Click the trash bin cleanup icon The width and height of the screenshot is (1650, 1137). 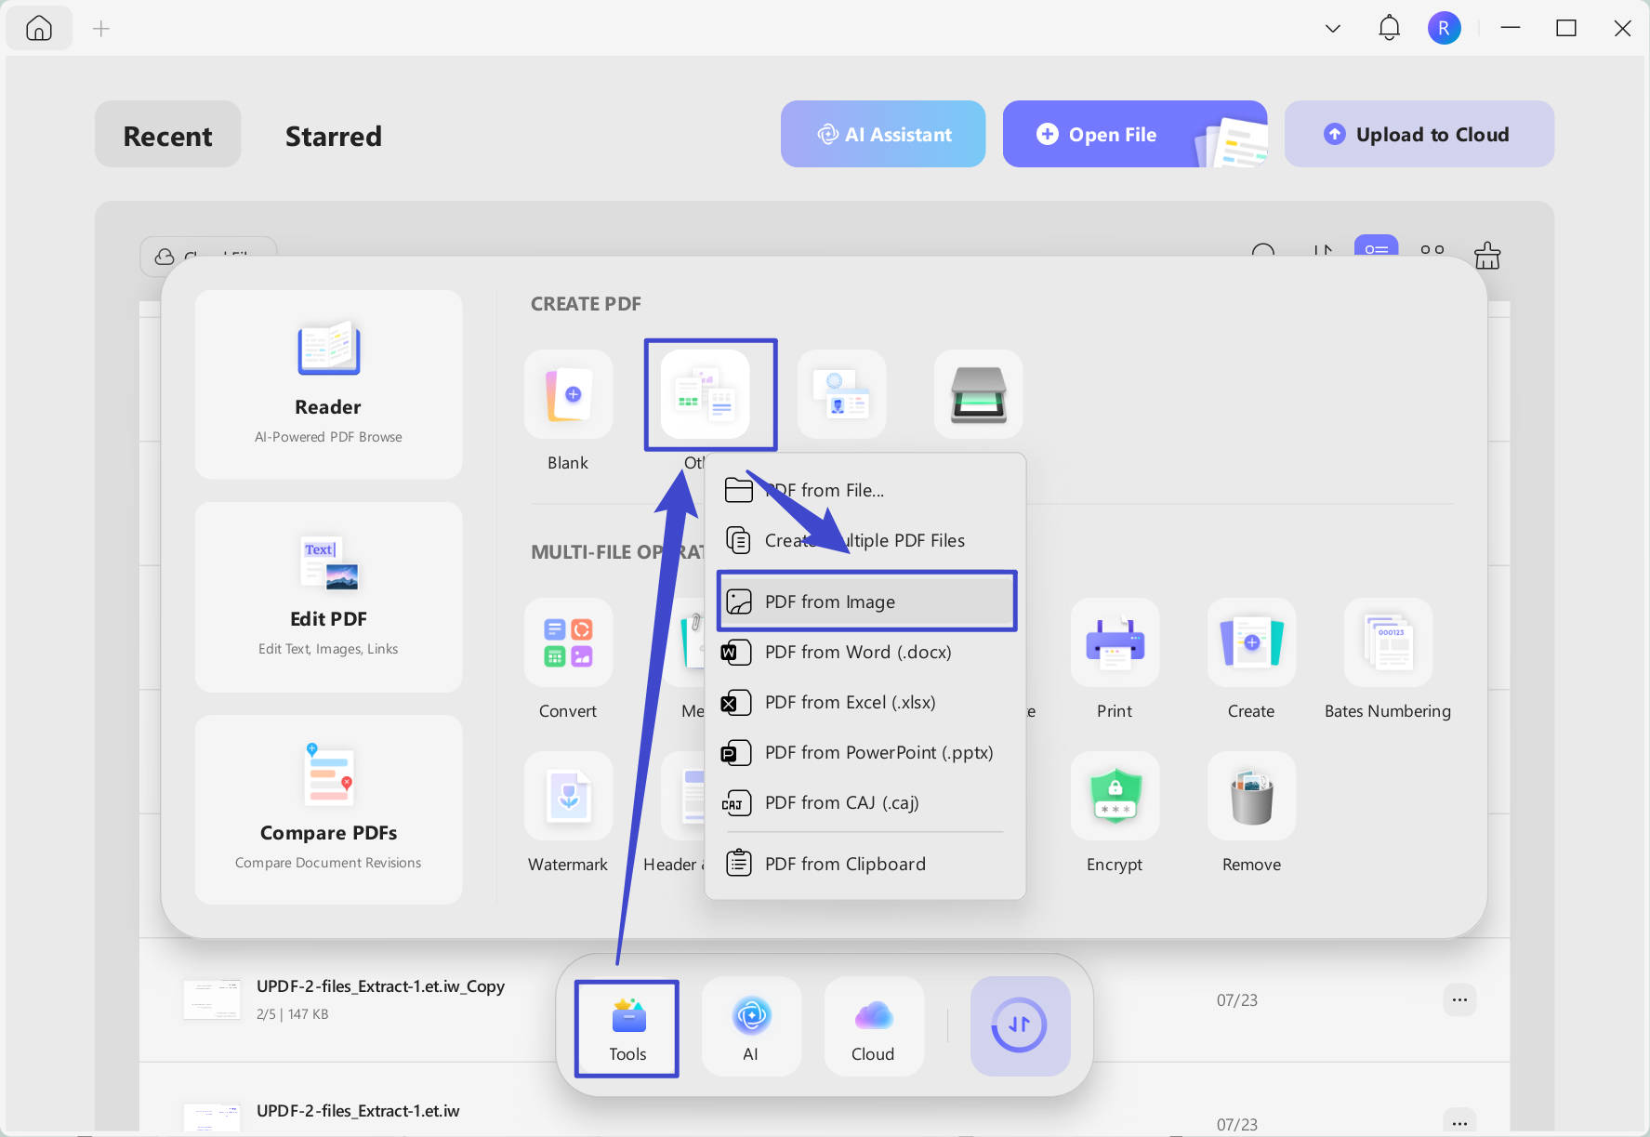pyautogui.click(x=1487, y=256)
